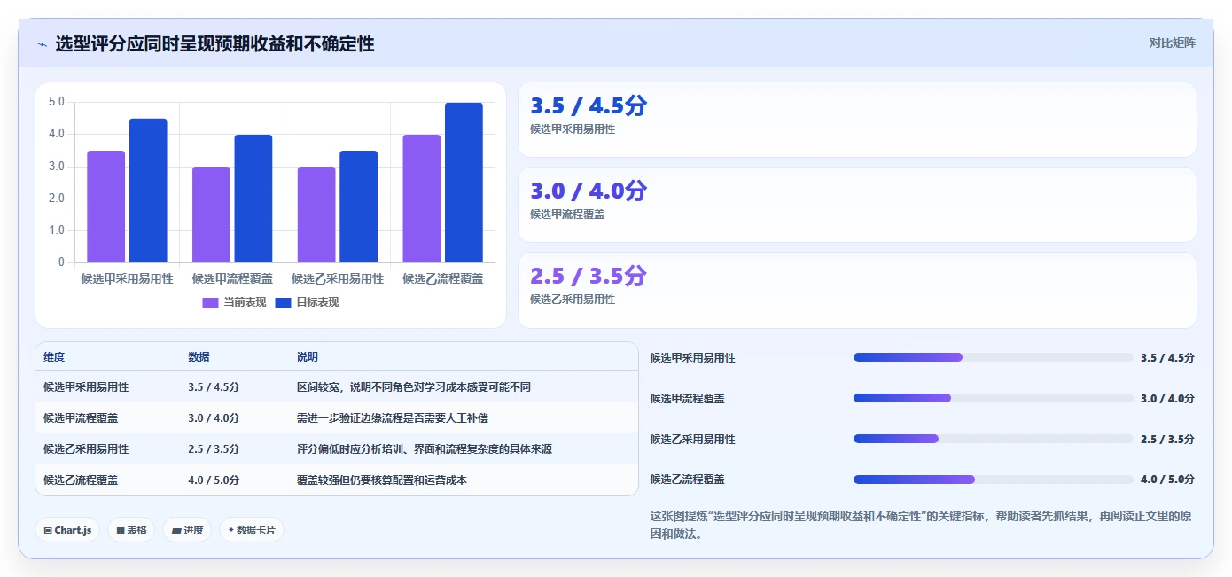1232x577 pixels.
Task: Toggle the 目标表现 legend item
Action: click(x=307, y=302)
